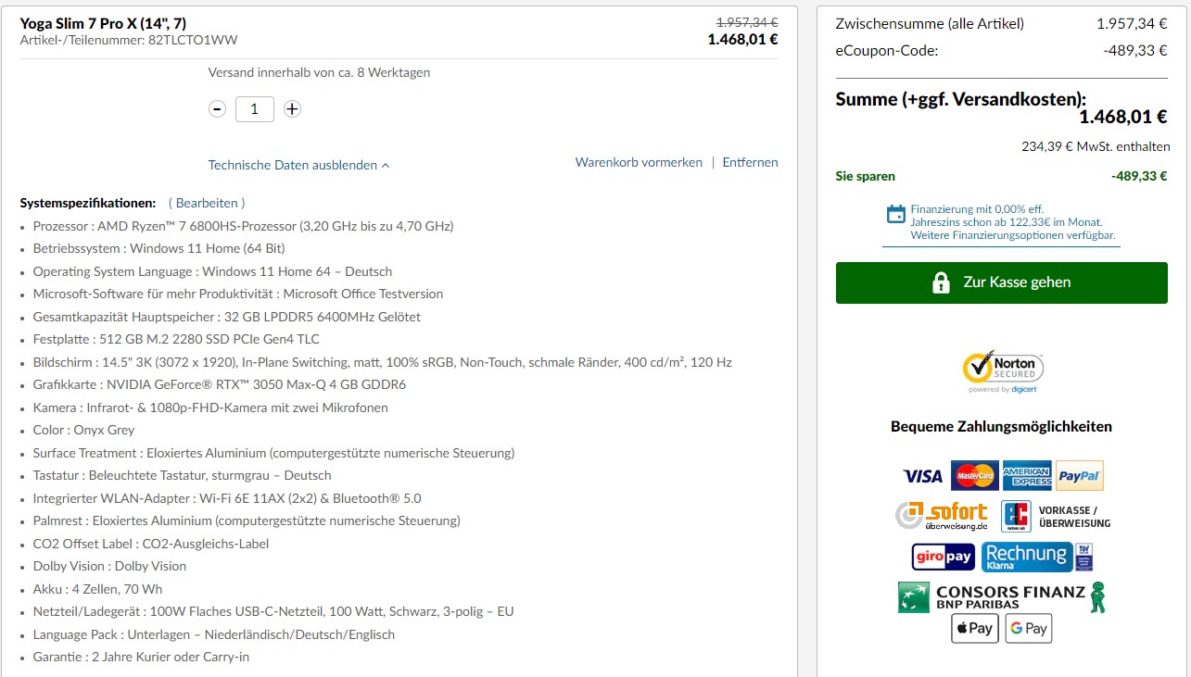Click the Consors Finanz BNP Paribas logo
1191x677 pixels.
coord(1002,596)
